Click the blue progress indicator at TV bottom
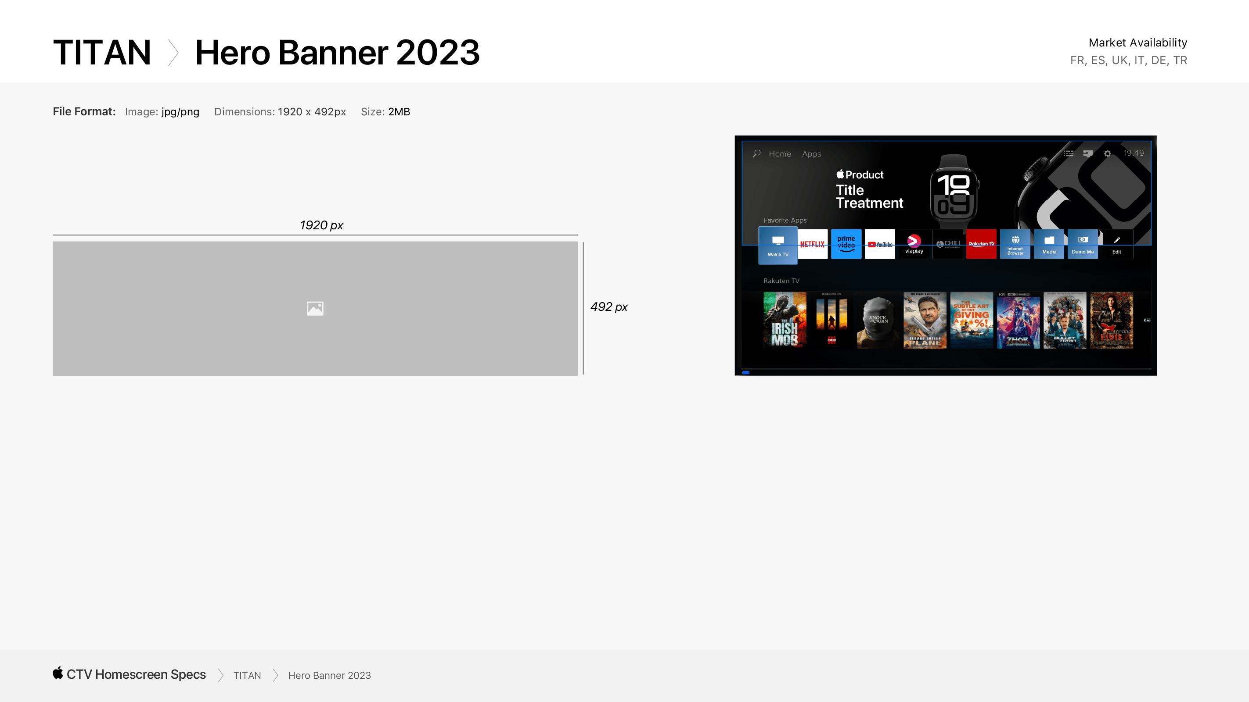Screen dimensions: 1249x702 (746, 372)
